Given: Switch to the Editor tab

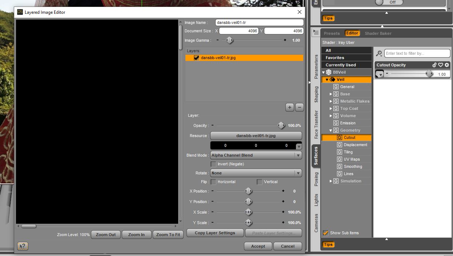Looking at the screenshot, I should 352,33.
